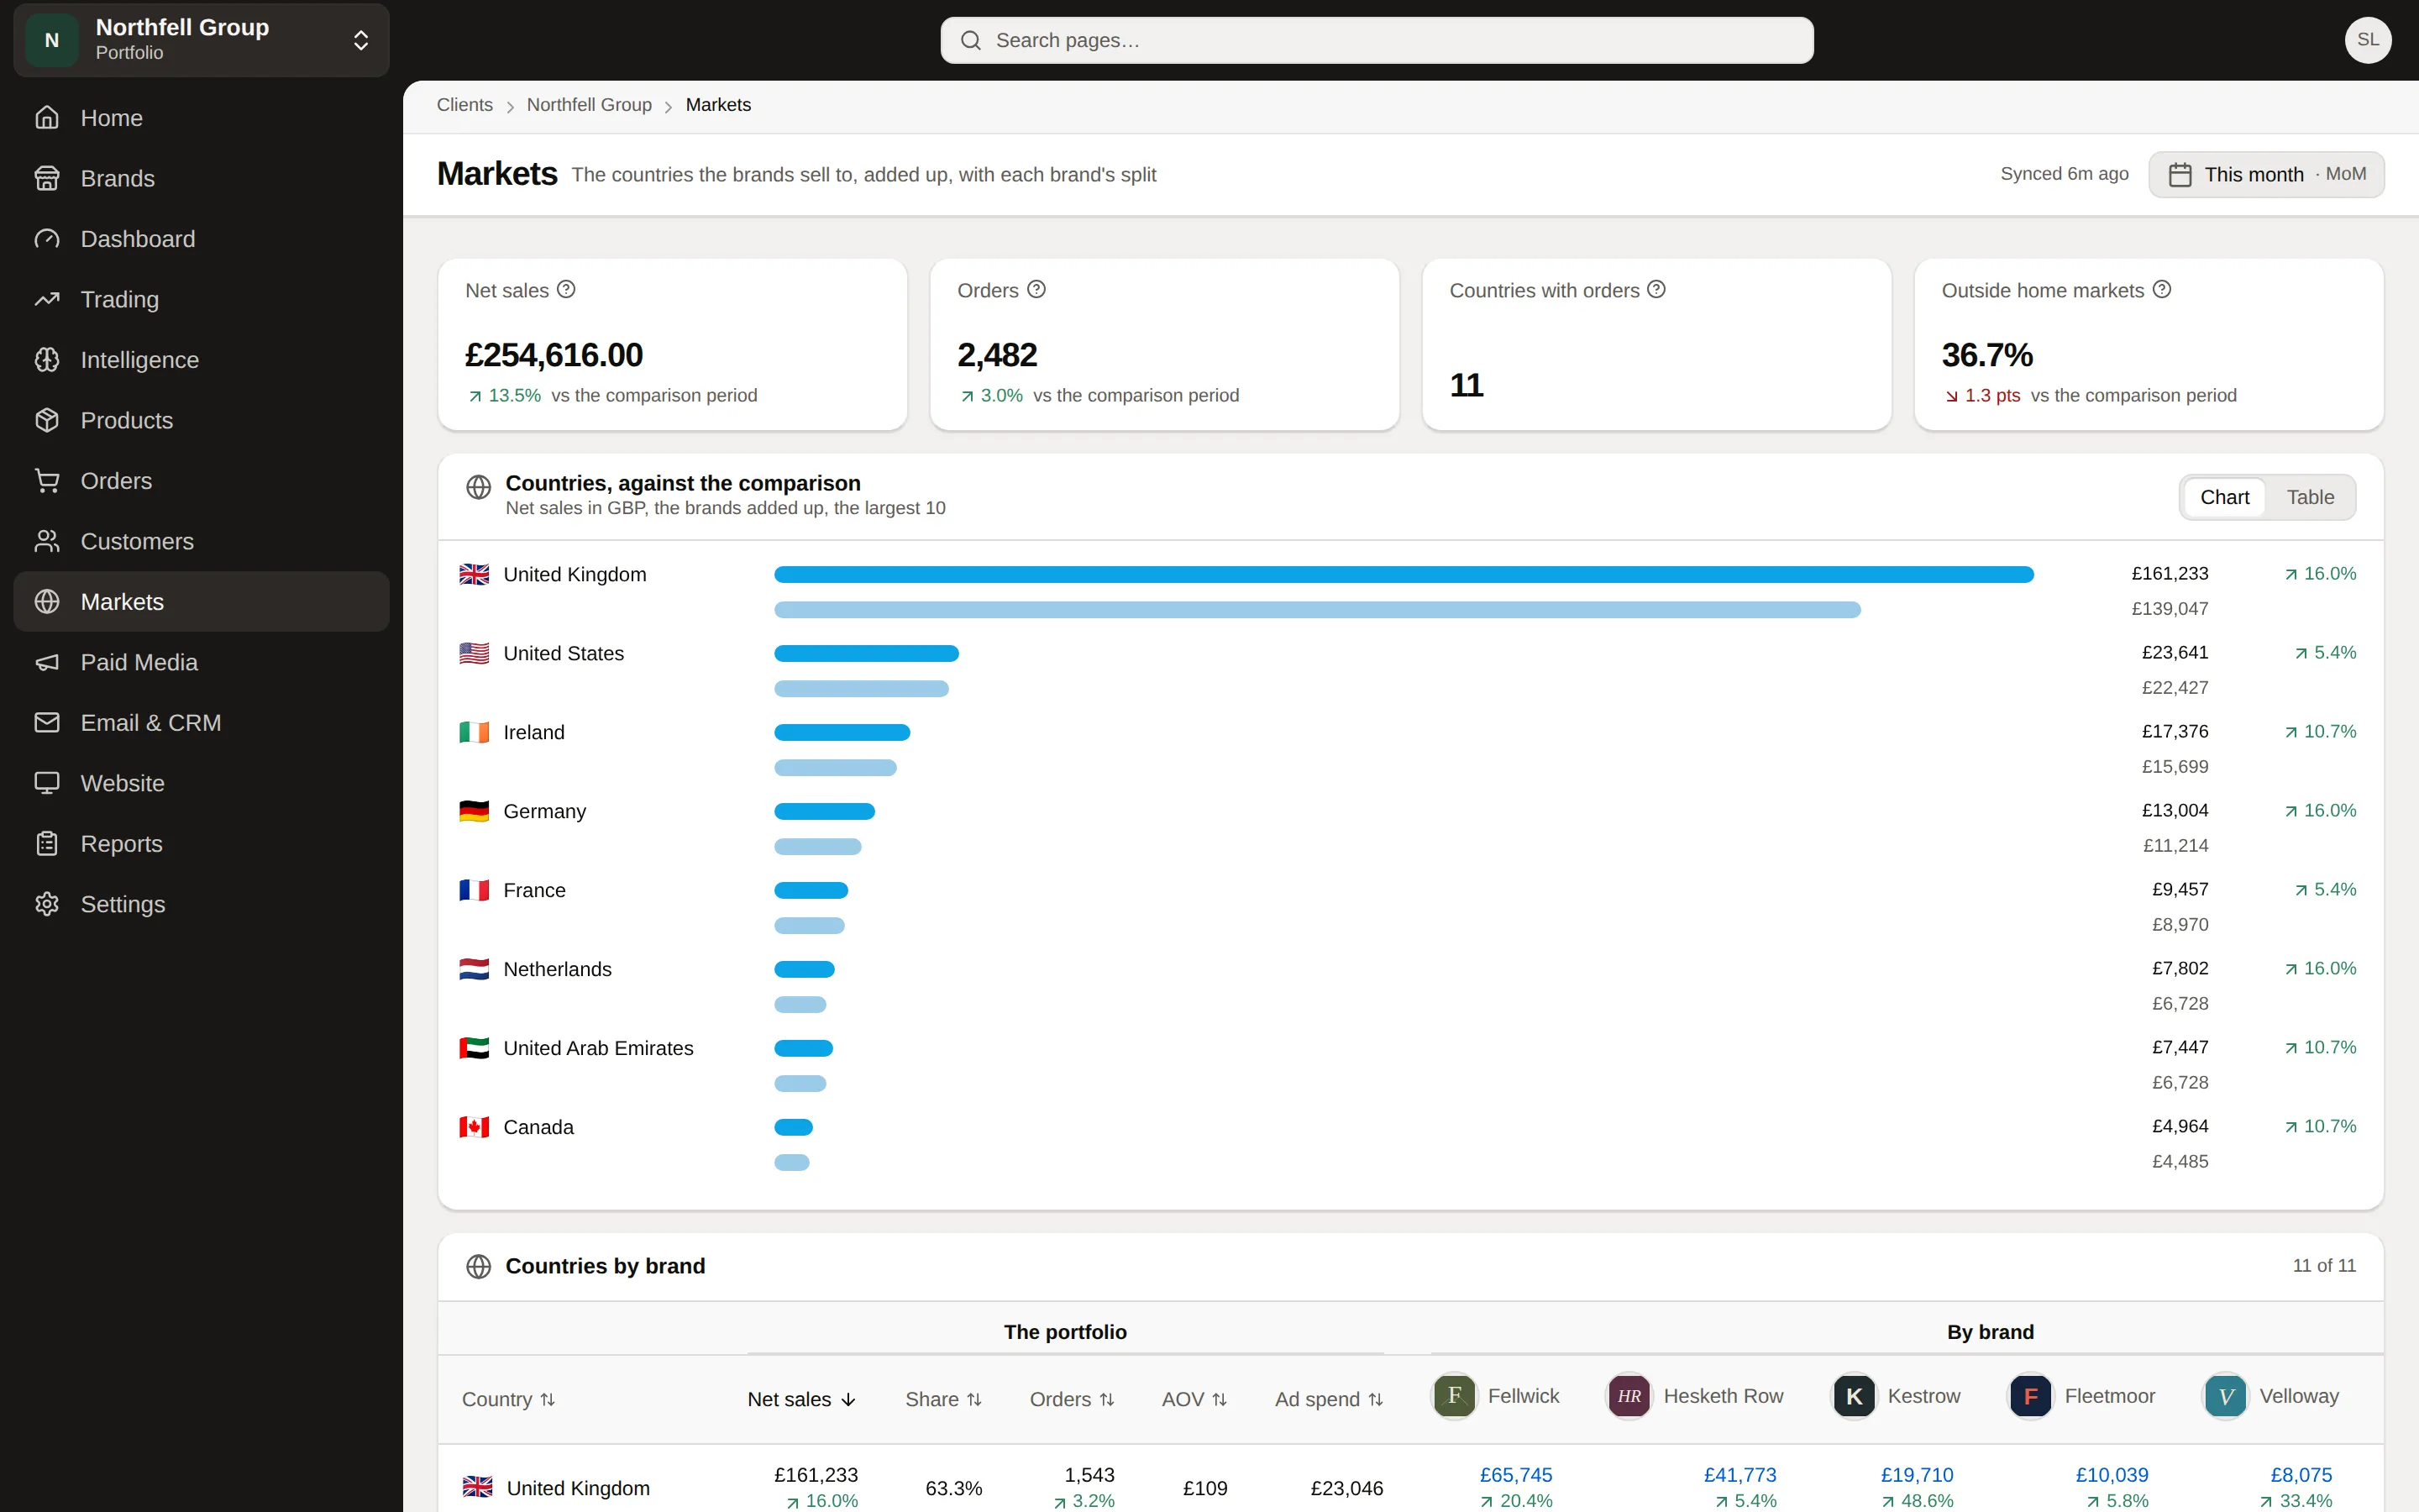Click into the Search pages field
The width and height of the screenshot is (2419, 1512).
pos(1377,40)
